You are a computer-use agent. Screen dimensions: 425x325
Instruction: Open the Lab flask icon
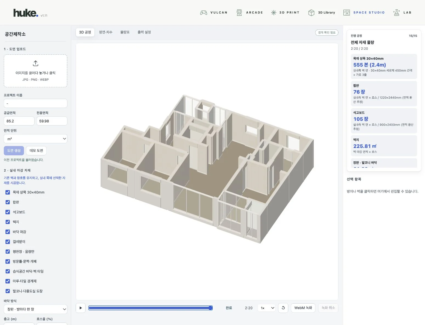point(396,13)
